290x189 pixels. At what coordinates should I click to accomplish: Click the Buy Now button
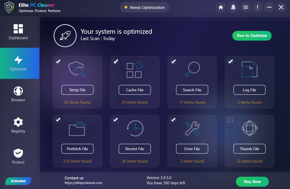click(252, 182)
